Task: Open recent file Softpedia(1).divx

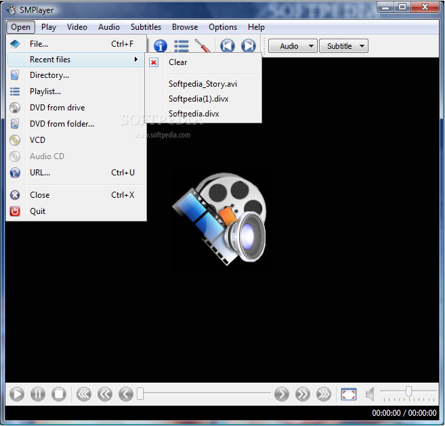Action: coord(203,99)
